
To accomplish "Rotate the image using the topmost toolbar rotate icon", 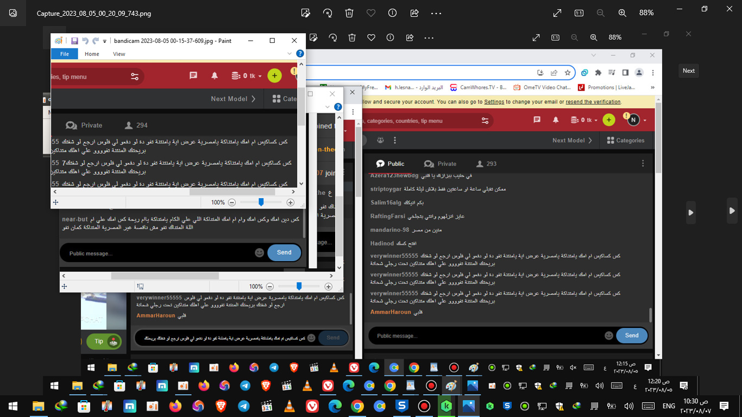I will tap(328, 13).
